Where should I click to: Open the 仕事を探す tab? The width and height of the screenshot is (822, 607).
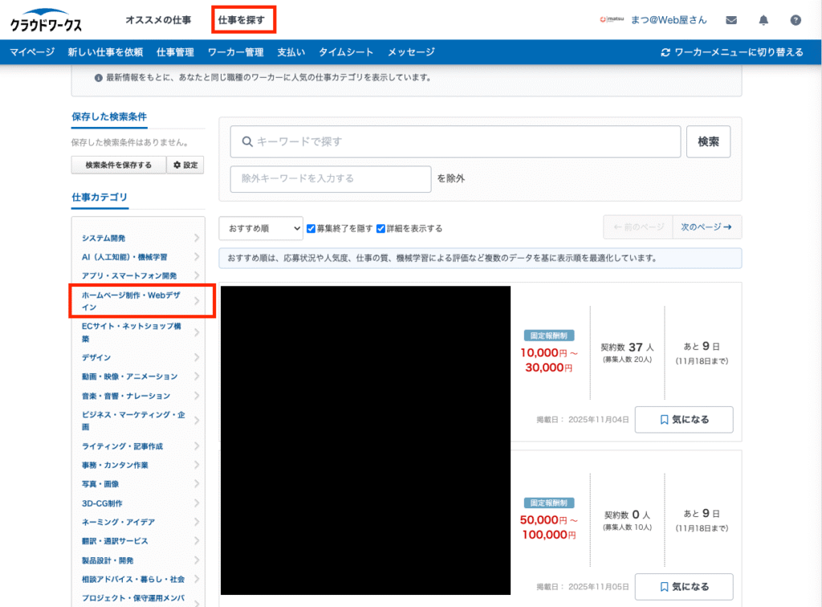[x=242, y=19]
